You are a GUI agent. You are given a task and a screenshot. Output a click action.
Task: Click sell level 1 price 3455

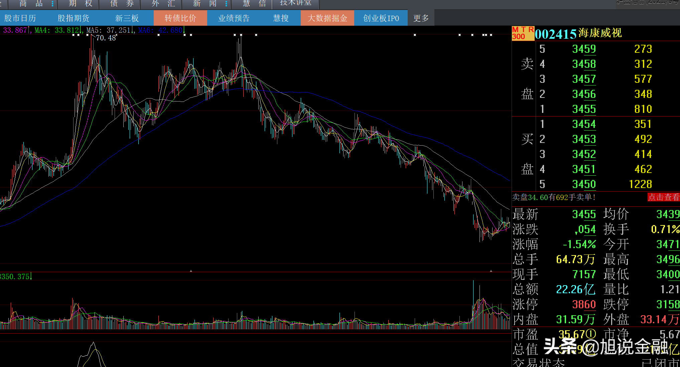pyautogui.click(x=584, y=109)
